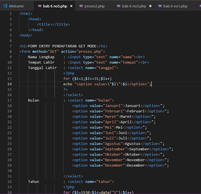Click the Tempat Lahir label
Image resolution: width=201 pixels, height=194 pixels.
pos(41,62)
